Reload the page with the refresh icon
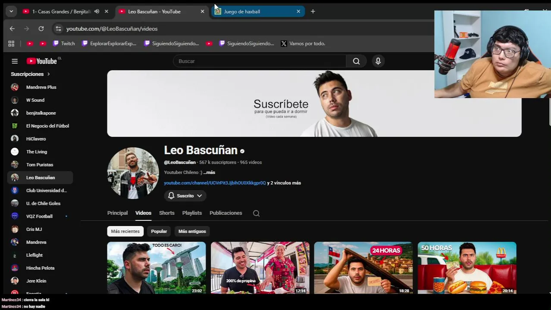The width and height of the screenshot is (551, 310). pos(41,29)
